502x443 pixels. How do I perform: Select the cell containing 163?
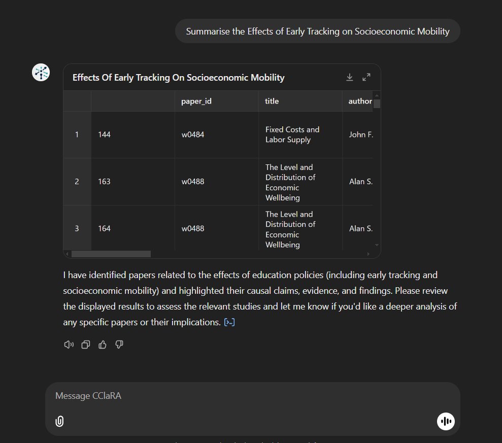click(133, 182)
